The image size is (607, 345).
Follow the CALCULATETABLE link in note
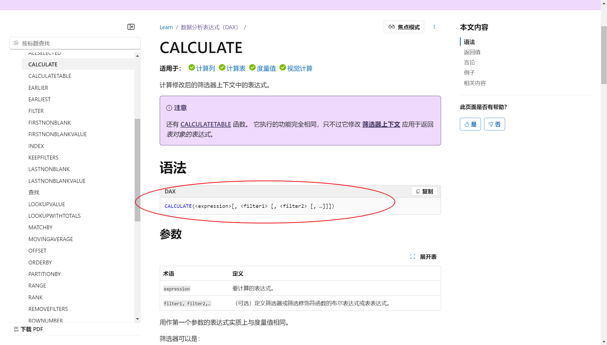pyautogui.click(x=206, y=124)
